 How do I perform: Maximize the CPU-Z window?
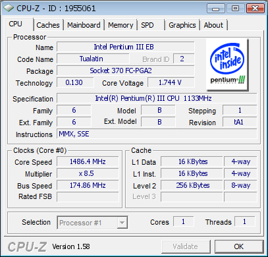point(236,9)
